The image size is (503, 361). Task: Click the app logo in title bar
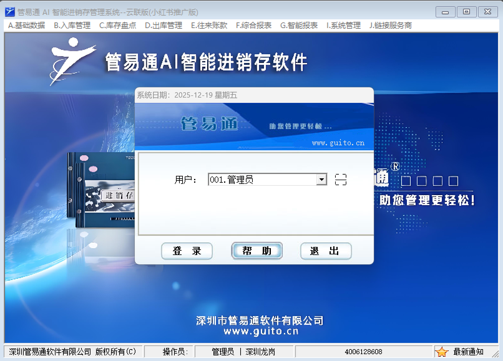10,12
